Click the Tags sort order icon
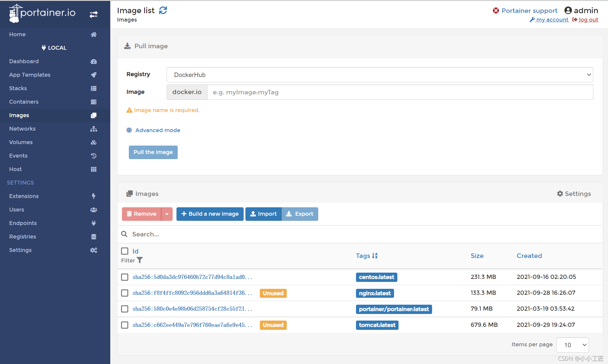The width and height of the screenshot is (608, 364). click(x=375, y=256)
